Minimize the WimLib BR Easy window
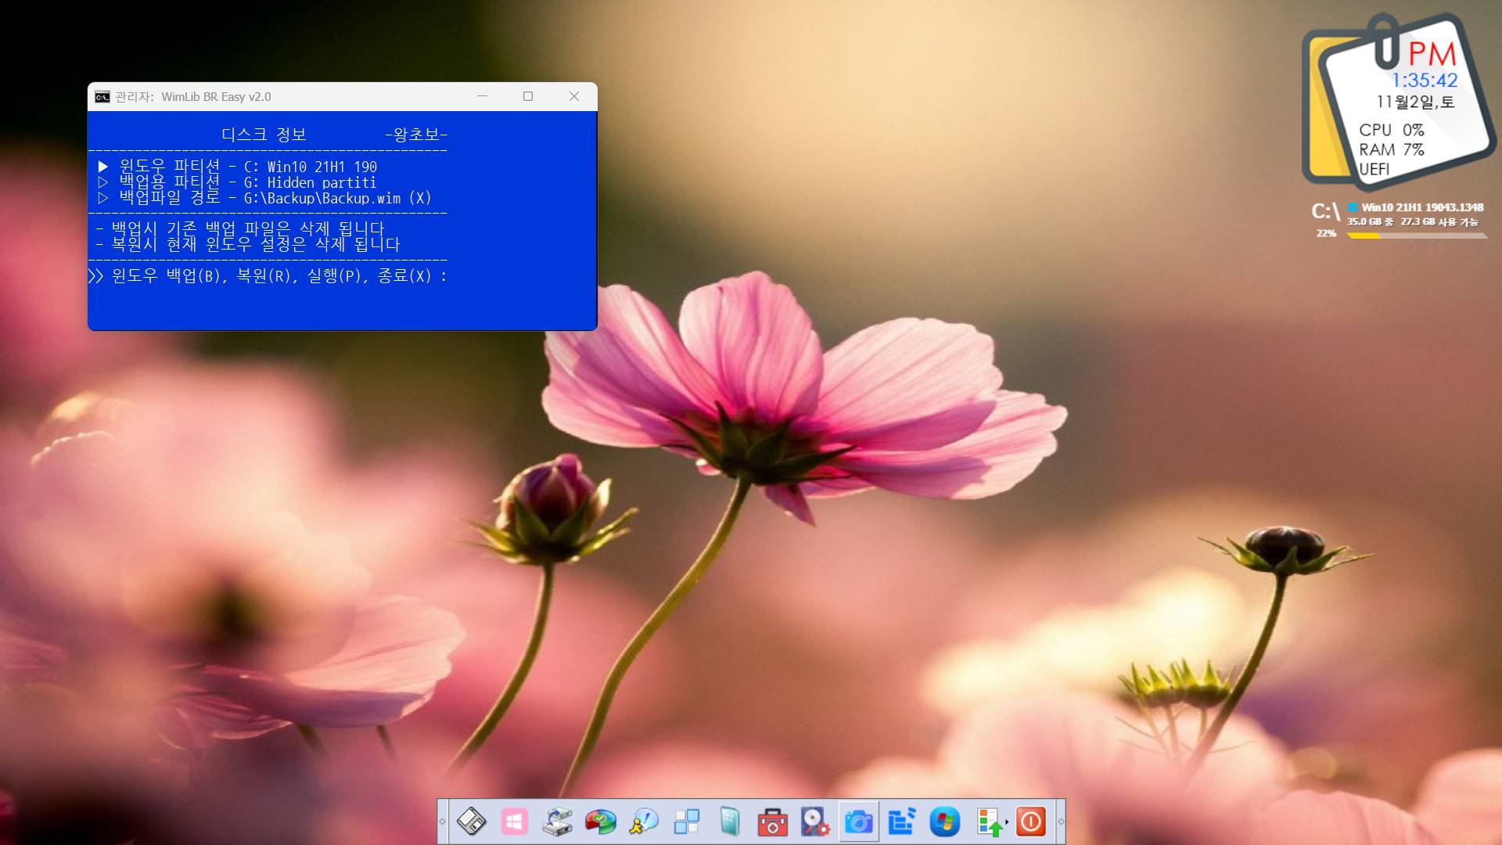Image resolution: width=1502 pixels, height=845 pixels. 483,96
